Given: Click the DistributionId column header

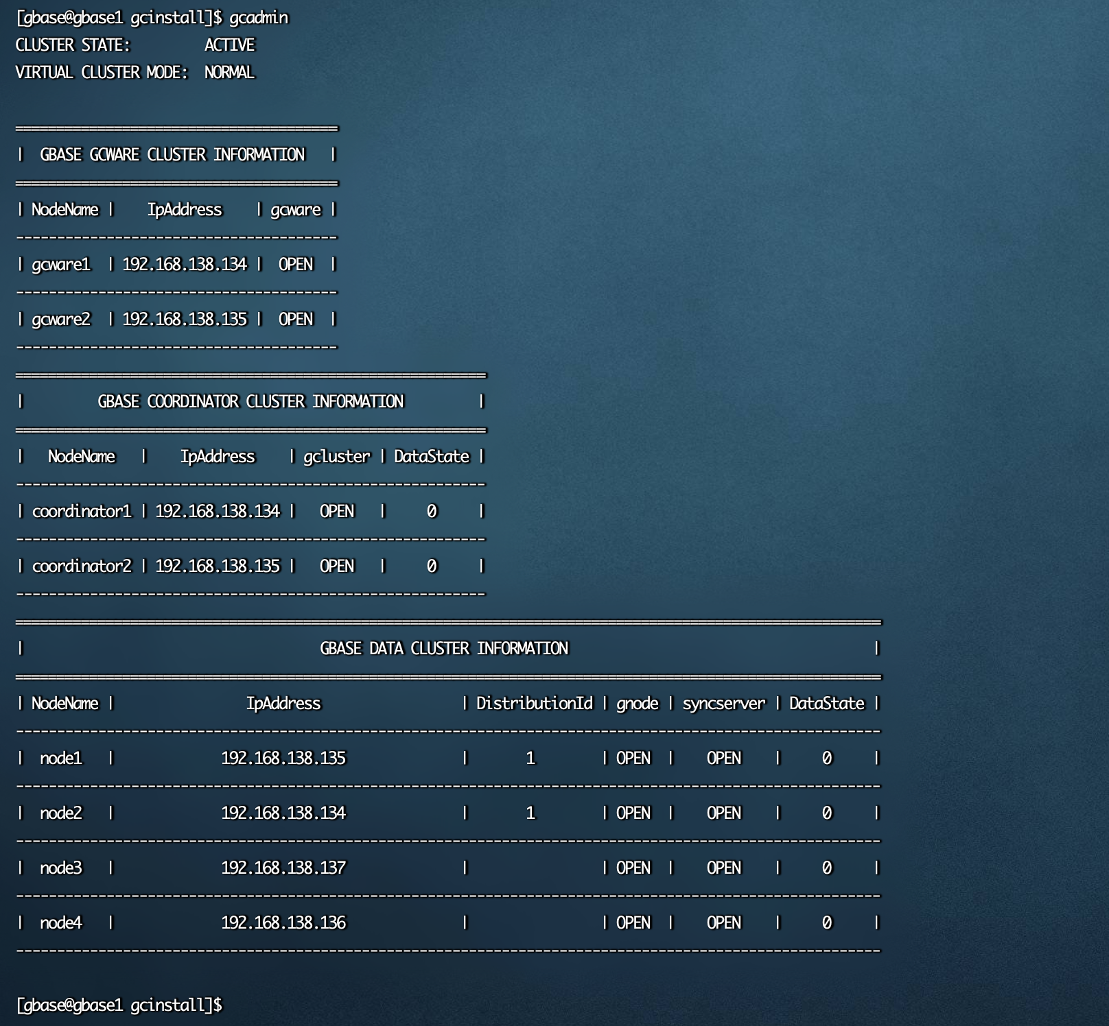Looking at the screenshot, I should click(x=535, y=704).
